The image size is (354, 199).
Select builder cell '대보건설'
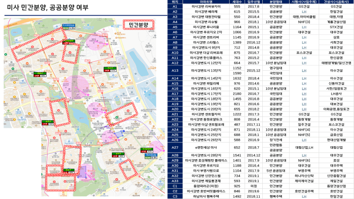click(336, 104)
